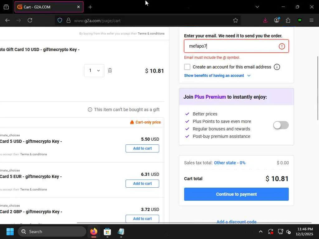319x239 pixels.
Task: Click the Gift Card 10 USD product title
Action: coord(40,49)
